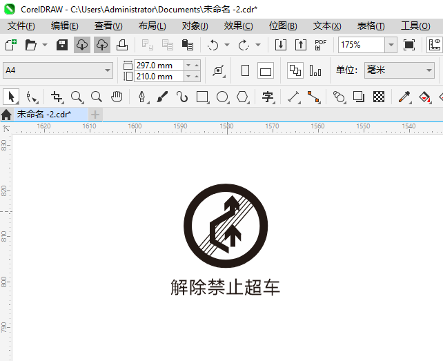Select the Connector tool
Viewport: 443px width, 361px height.
[x=313, y=97]
